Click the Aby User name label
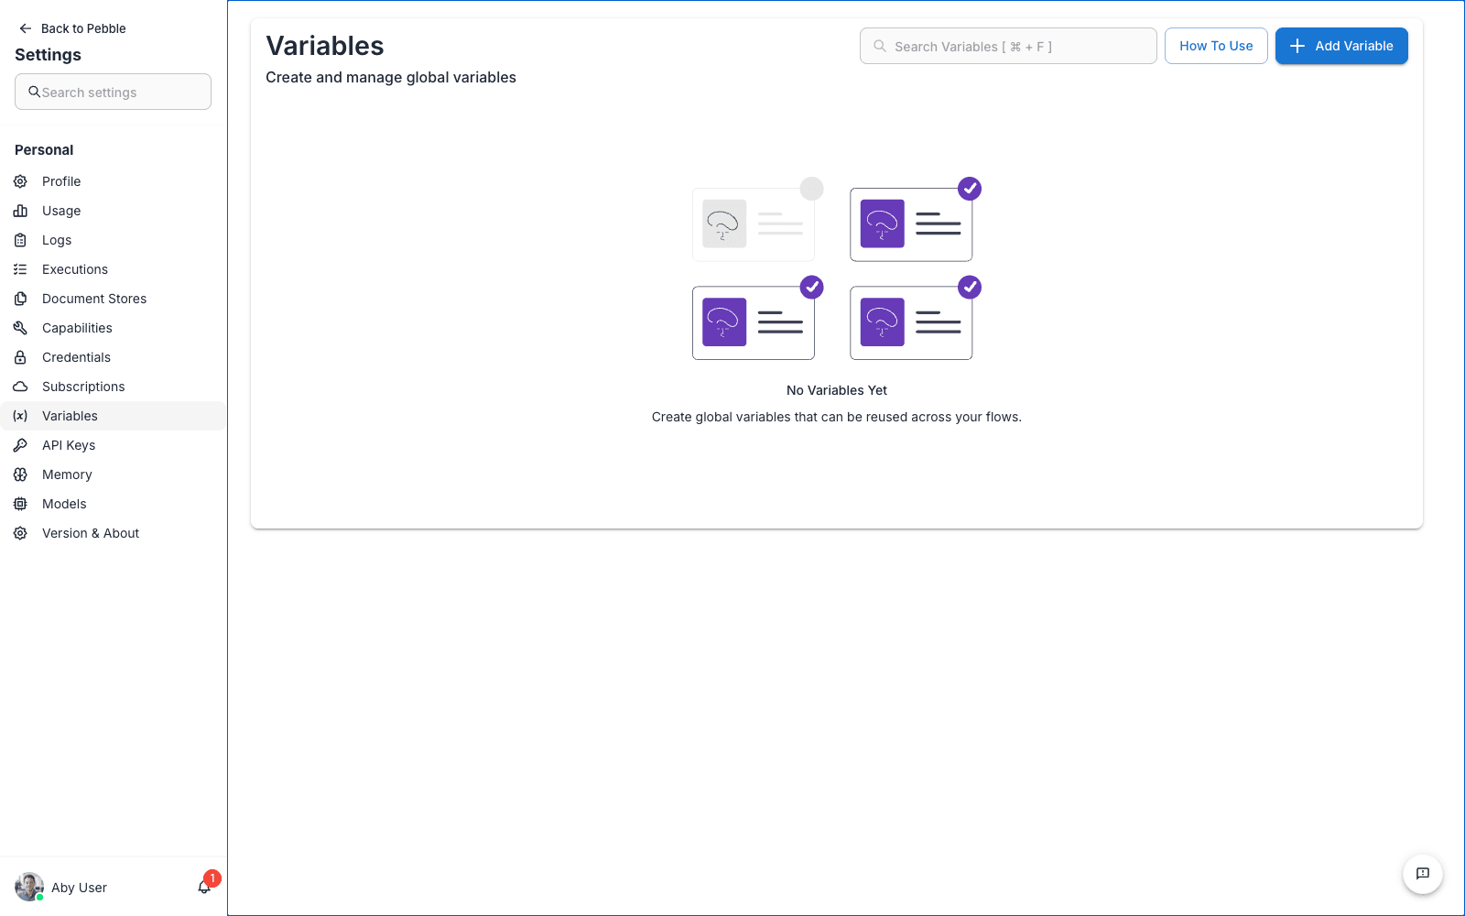1465x916 pixels. 79,888
